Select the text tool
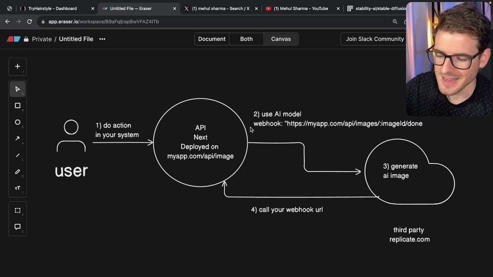Image resolution: width=493 pixels, height=277 pixels. (17, 189)
